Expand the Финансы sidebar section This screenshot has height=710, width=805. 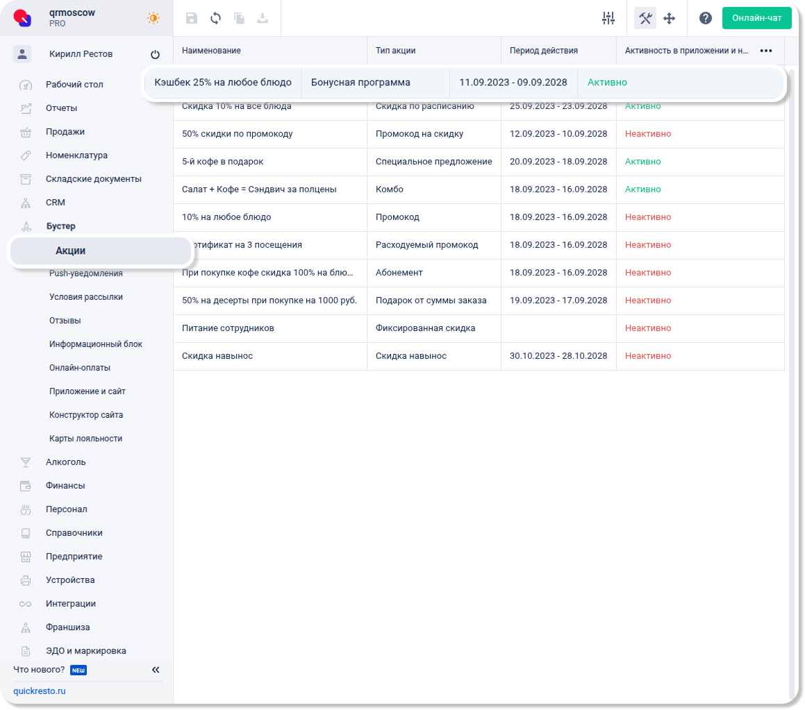[x=65, y=486]
